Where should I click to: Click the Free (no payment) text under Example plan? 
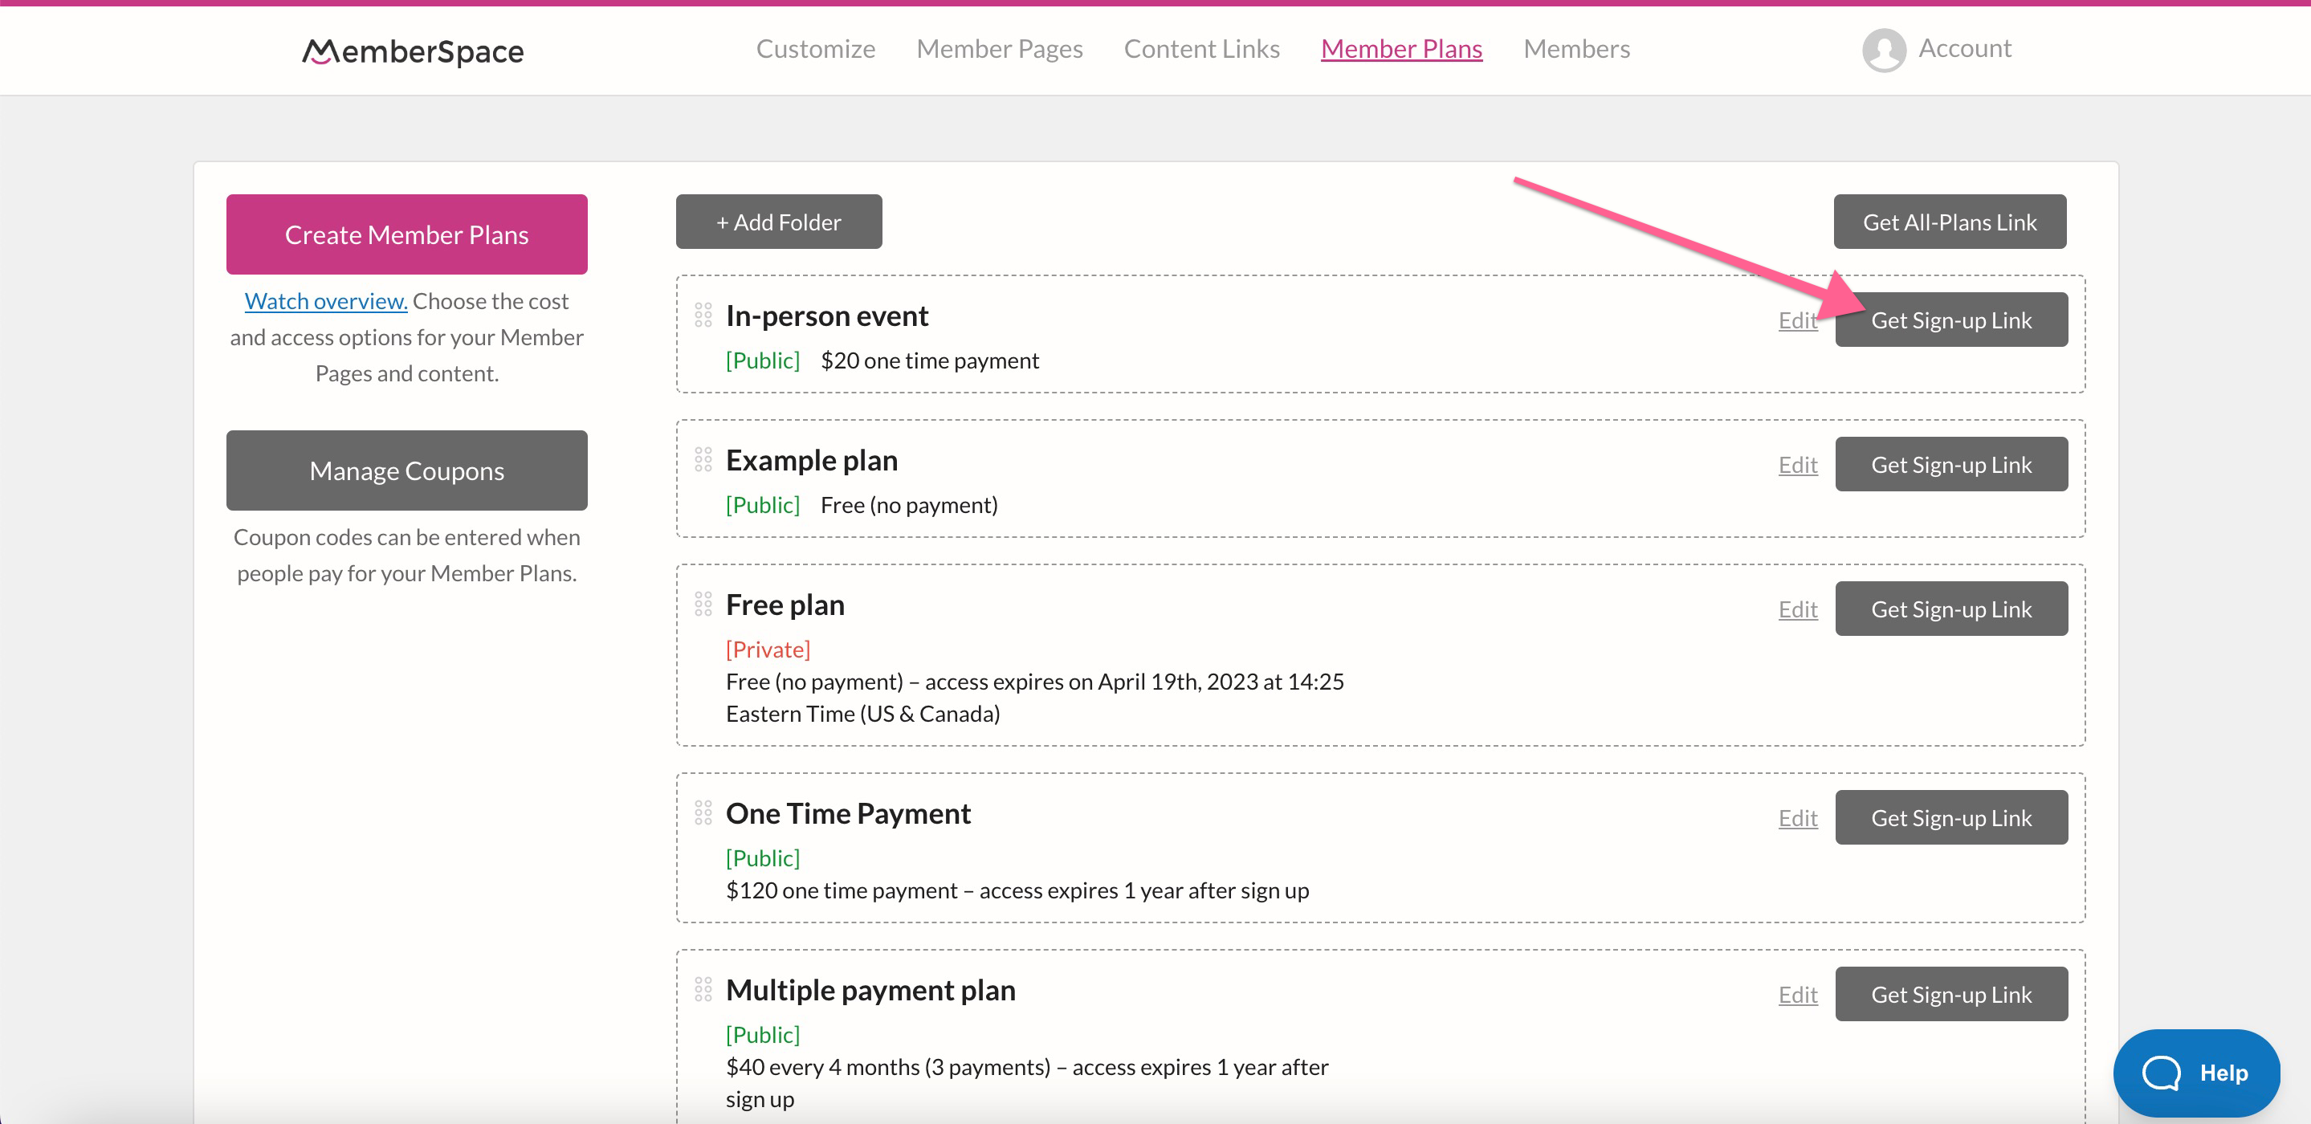[x=909, y=504]
